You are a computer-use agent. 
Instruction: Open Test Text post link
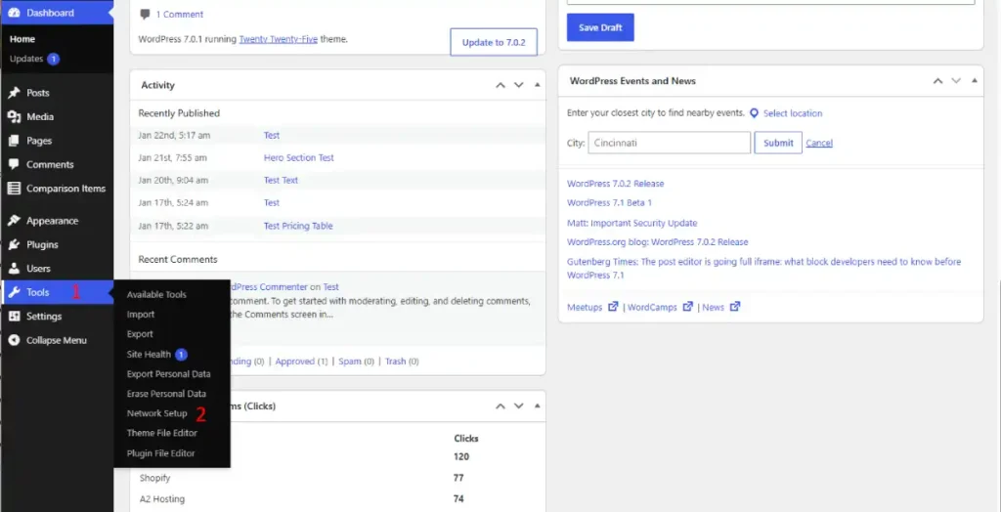click(x=281, y=180)
